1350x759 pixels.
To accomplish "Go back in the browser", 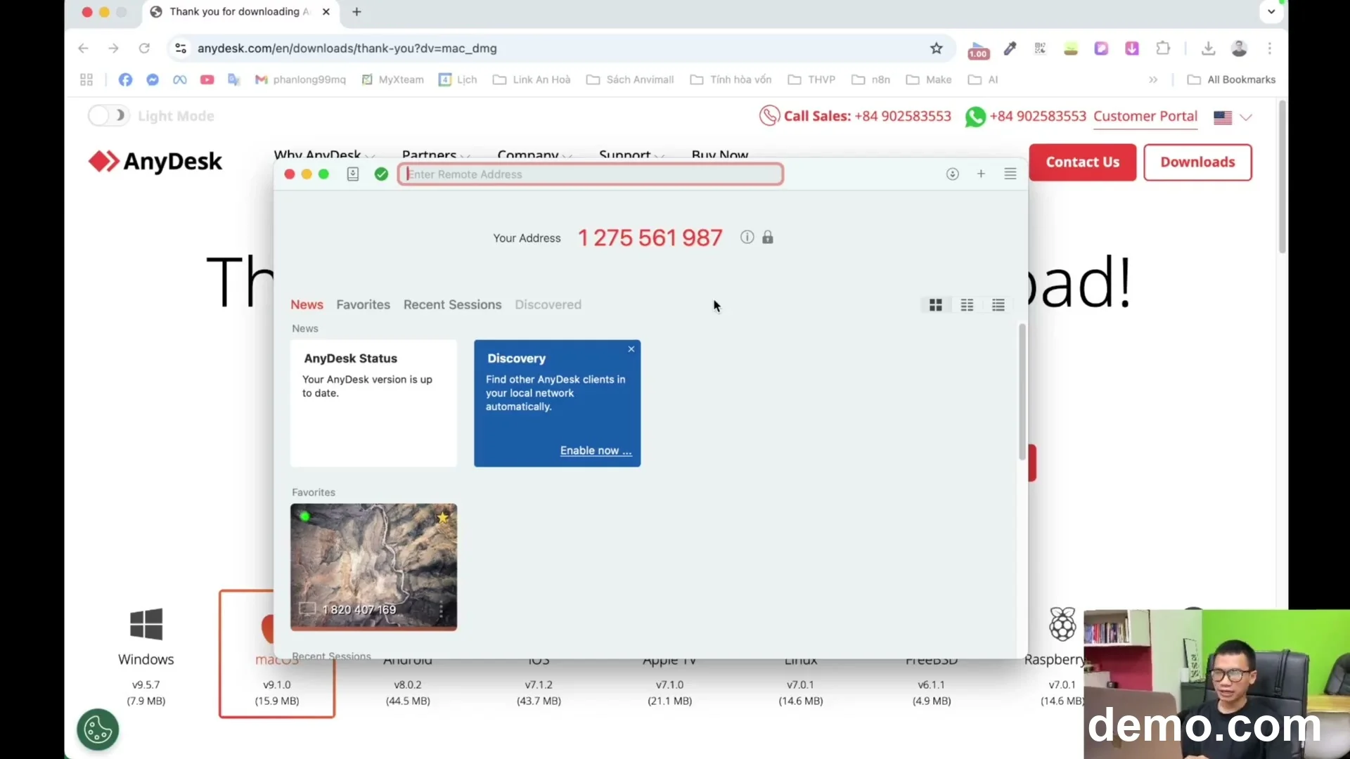I will (x=83, y=48).
